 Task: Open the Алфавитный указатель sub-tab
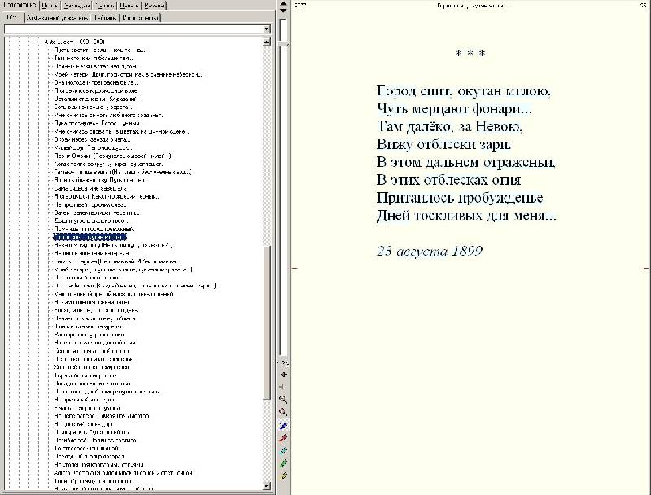(57, 17)
